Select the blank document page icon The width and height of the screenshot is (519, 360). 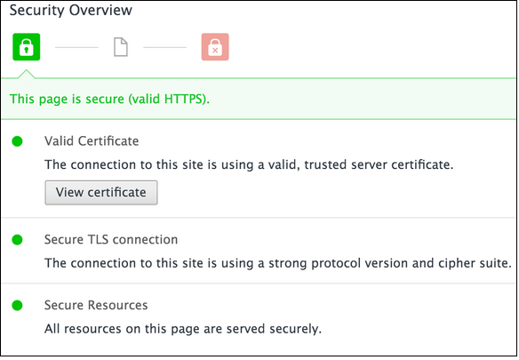121,47
